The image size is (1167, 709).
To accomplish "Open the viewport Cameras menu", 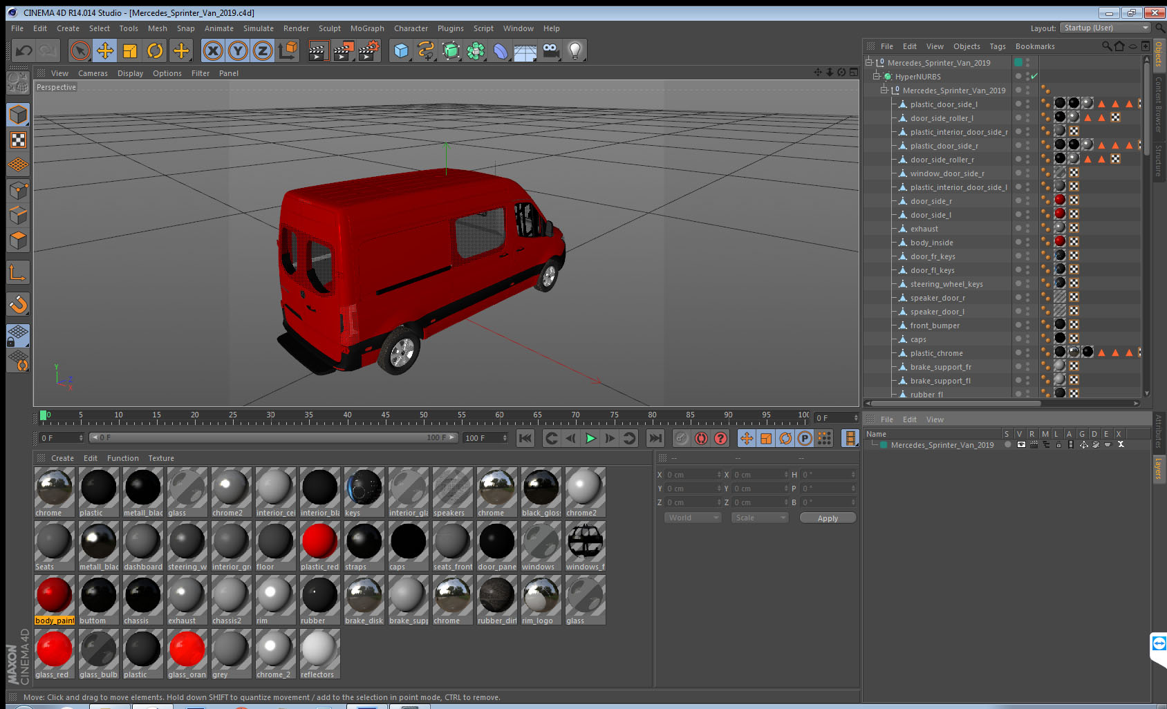I will 93,73.
